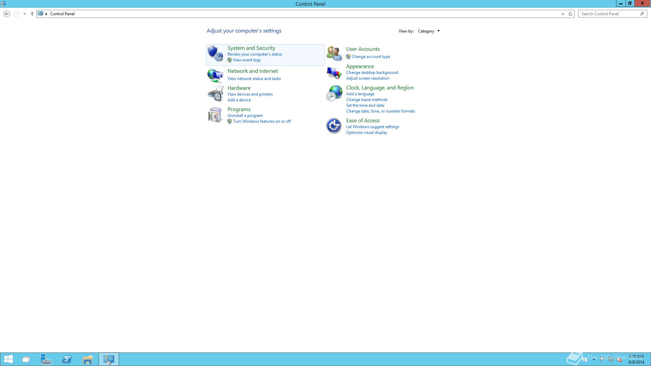
Task: Open File Explorer from the taskbar
Action: coord(88,359)
